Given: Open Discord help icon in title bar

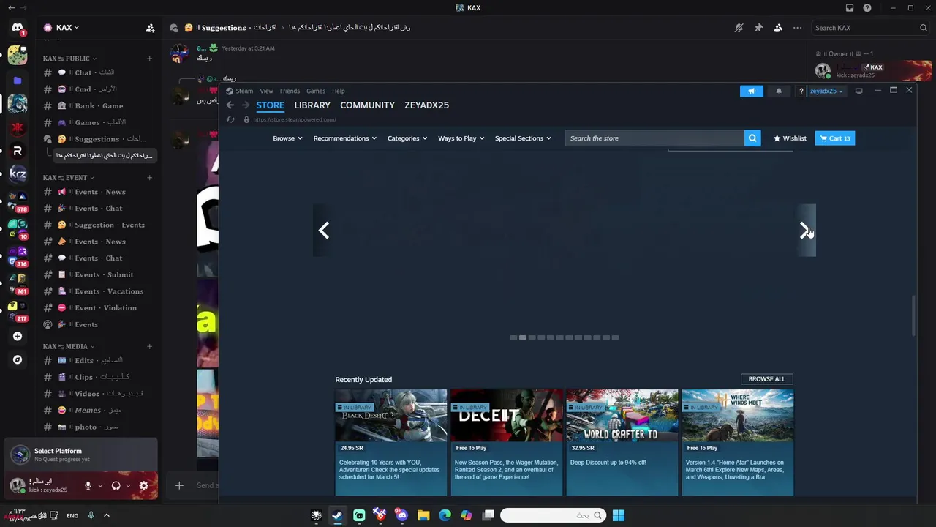Looking at the screenshot, I should [867, 8].
